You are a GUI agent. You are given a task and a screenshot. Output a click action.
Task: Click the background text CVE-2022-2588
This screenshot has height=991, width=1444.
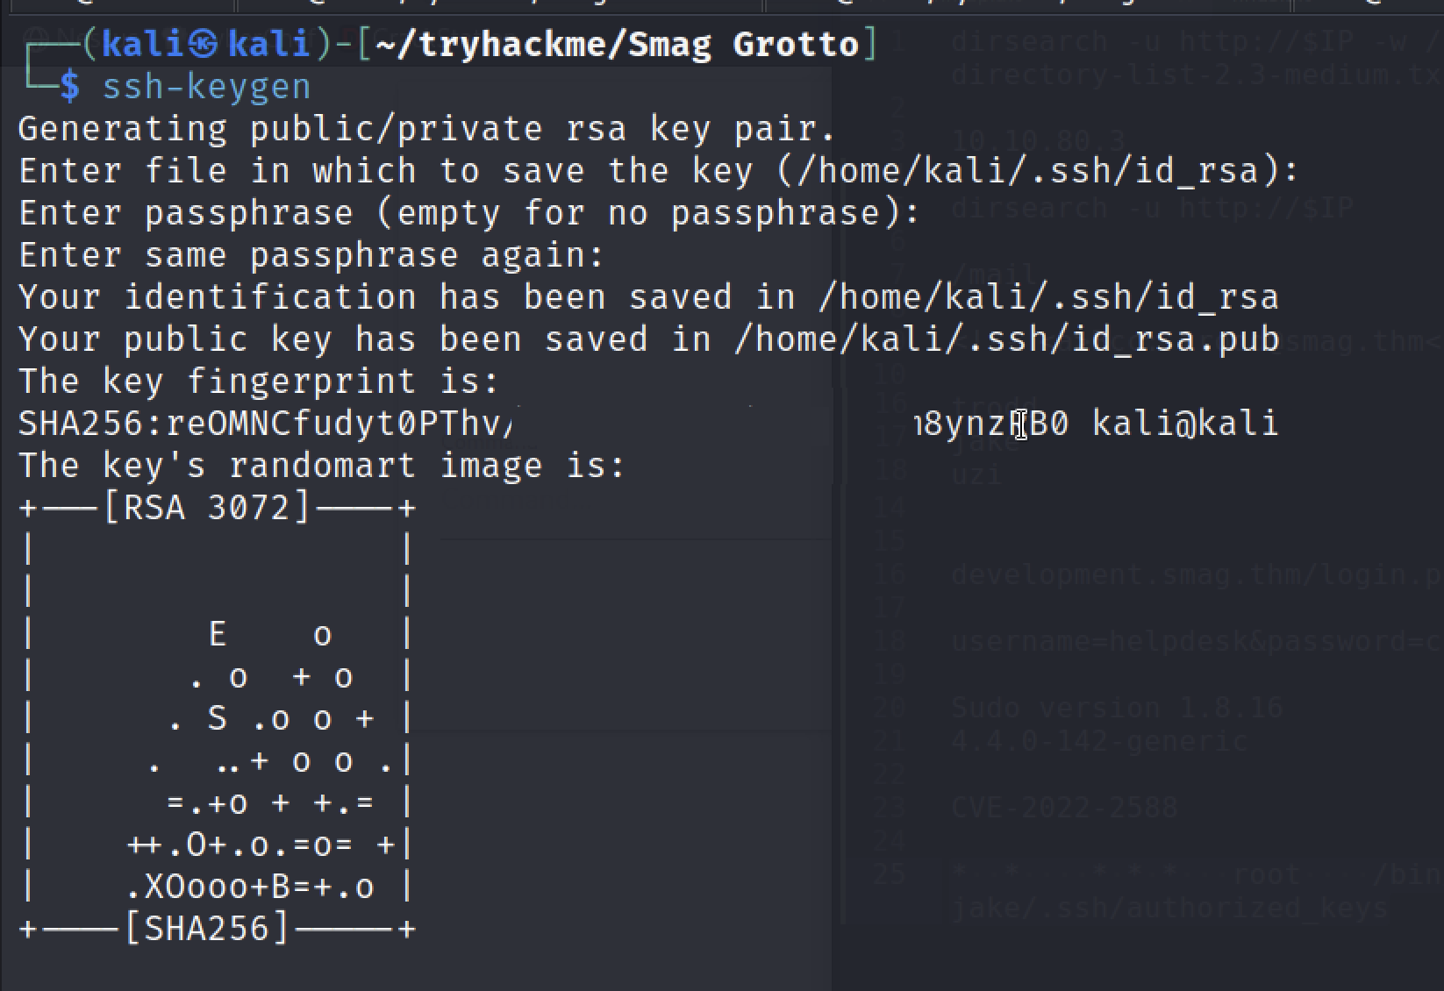[x=1064, y=807]
